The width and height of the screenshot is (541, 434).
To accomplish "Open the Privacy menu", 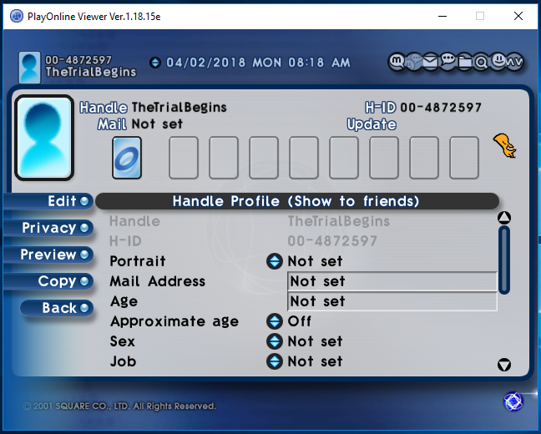I will click(48, 228).
